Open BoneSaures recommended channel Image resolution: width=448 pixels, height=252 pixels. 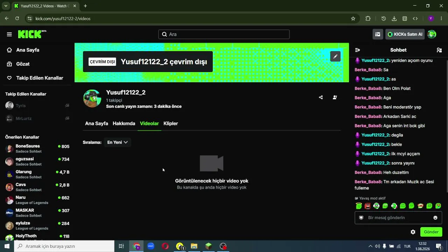(x=37, y=148)
